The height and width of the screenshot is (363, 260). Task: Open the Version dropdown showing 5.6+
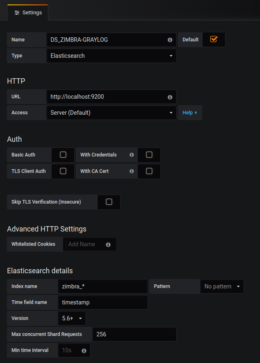(72, 318)
